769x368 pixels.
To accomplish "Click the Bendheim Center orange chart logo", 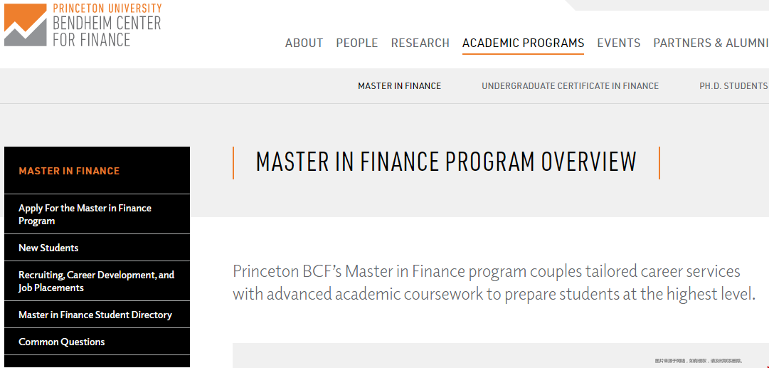I will point(26,25).
